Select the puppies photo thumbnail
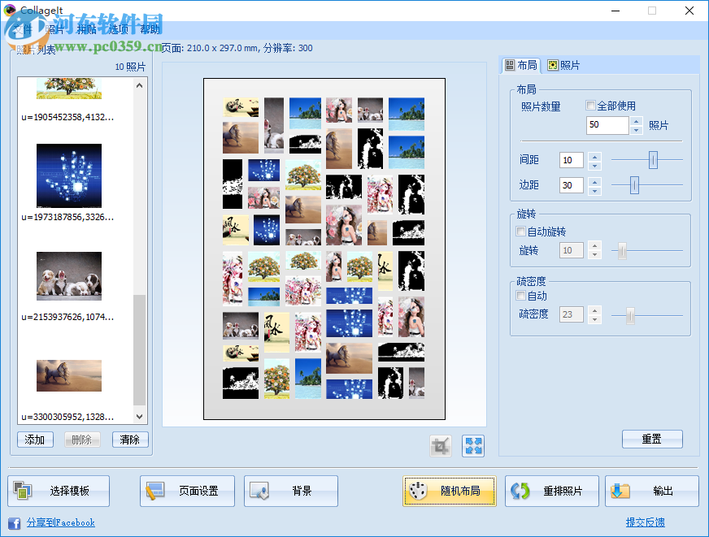This screenshot has height=537, width=709. pos(68,275)
